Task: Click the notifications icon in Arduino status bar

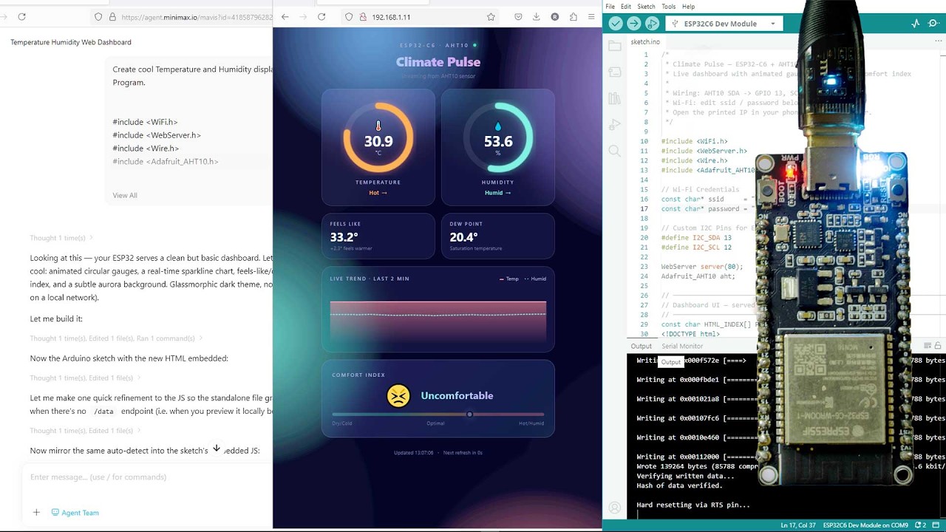Action: pyautogui.click(x=920, y=525)
